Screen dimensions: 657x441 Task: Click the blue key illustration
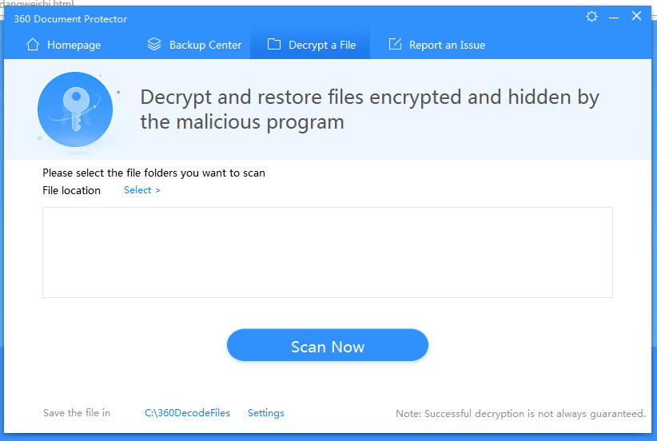(75, 109)
